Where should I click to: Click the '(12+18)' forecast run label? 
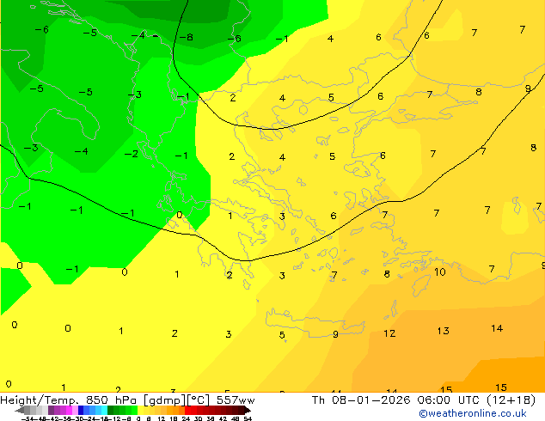[x=511, y=400]
